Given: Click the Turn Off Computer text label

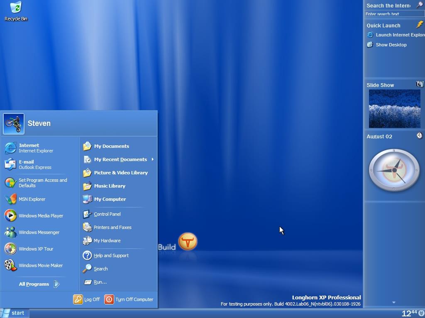Looking at the screenshot, I should 134,300.
